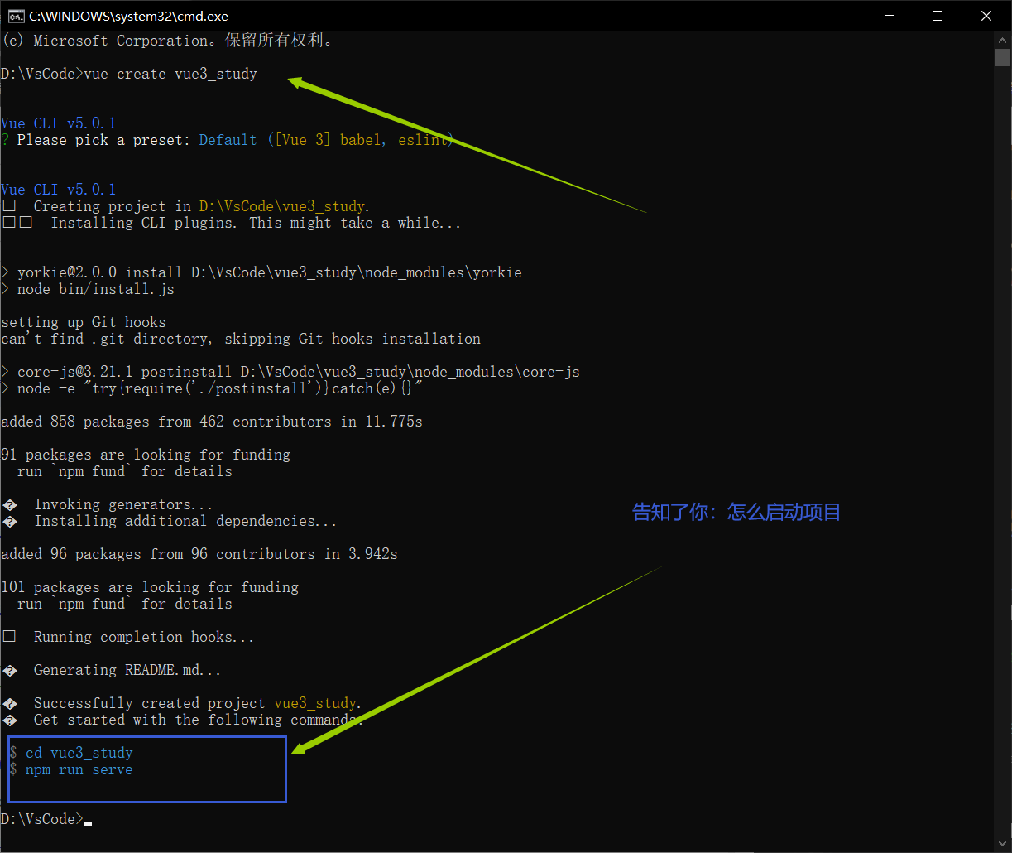Viewport: 1012px width, 853px height.
Task: Maximize the cmd.exe window
Action: coord(938,16)
